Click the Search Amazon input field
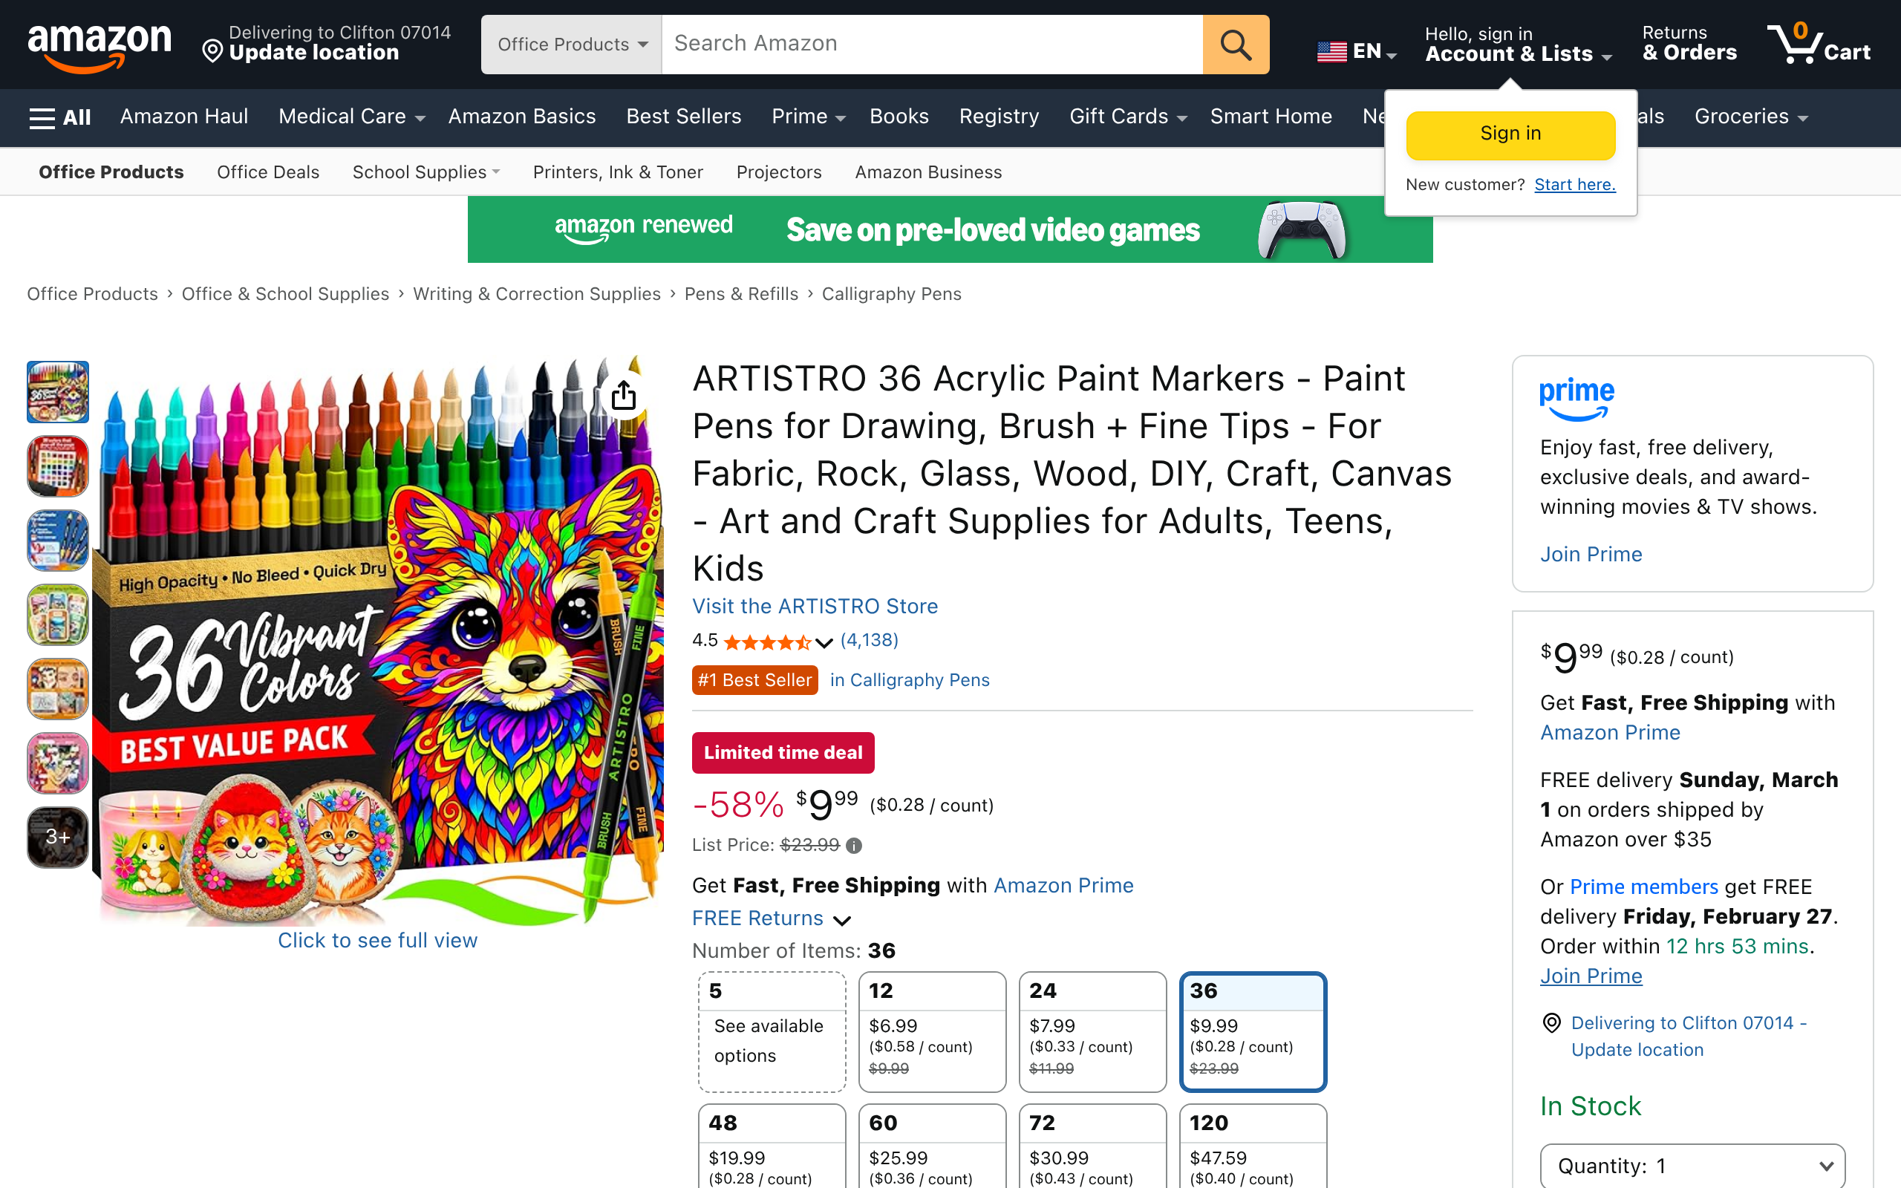 (x=932, y=45)
